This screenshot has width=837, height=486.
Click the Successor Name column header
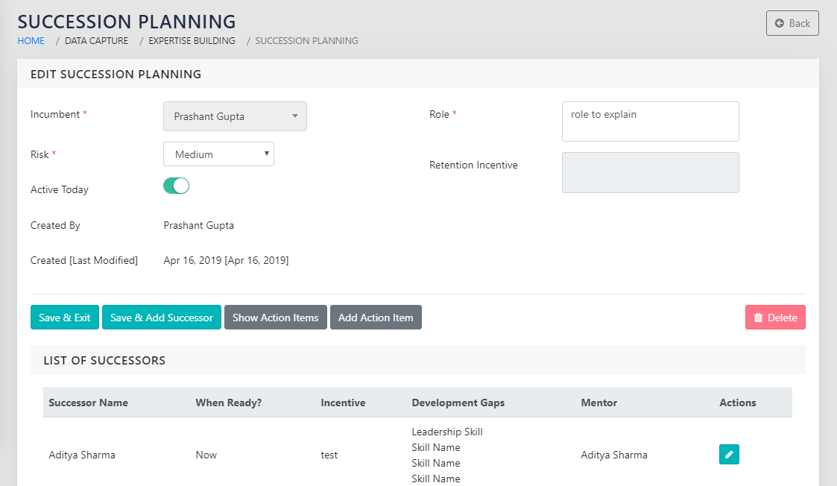point(88,403)
